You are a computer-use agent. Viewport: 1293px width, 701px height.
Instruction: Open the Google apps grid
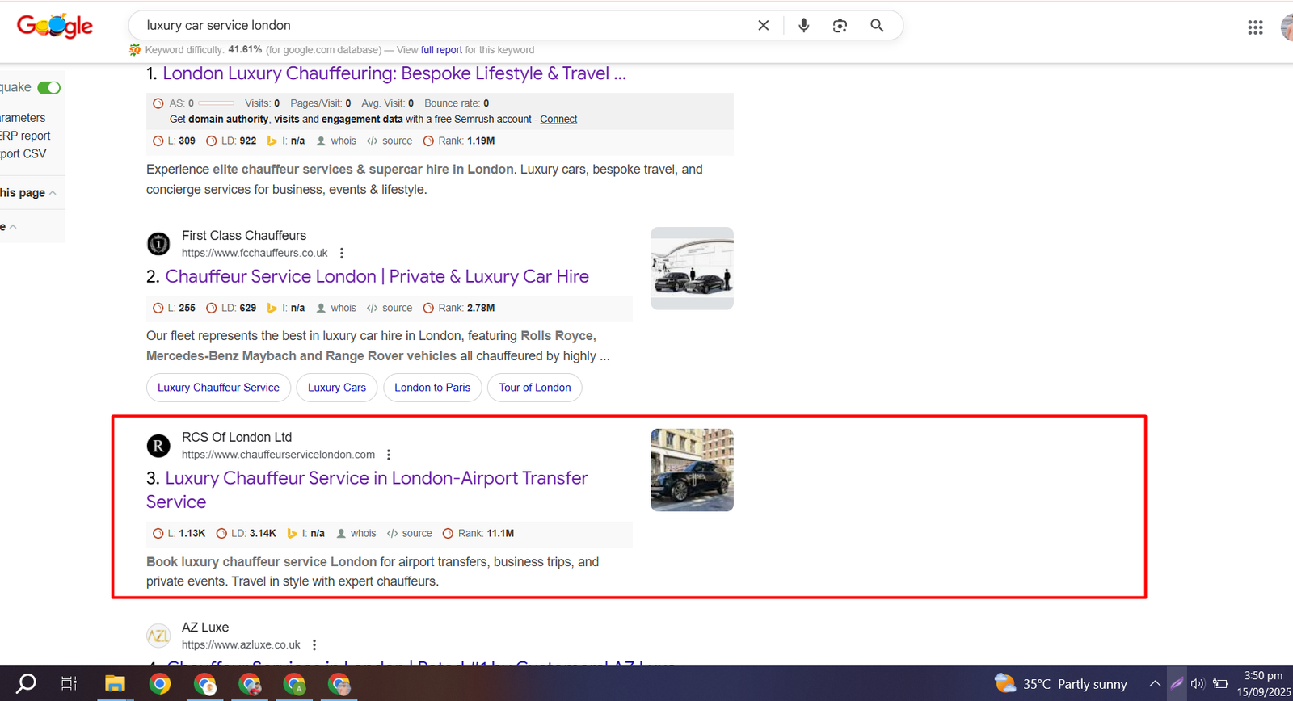tap(1255, 27)
